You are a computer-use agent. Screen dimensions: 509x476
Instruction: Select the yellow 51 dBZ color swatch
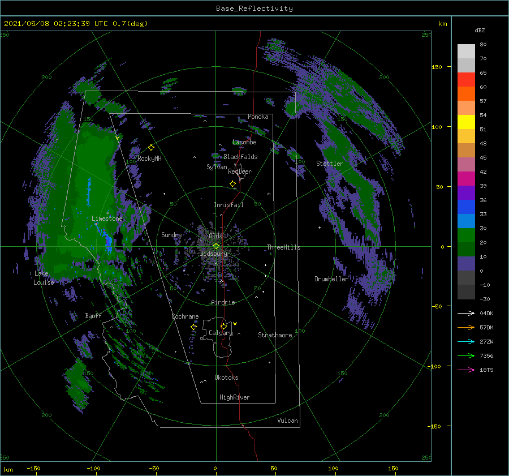click(466, 122)
